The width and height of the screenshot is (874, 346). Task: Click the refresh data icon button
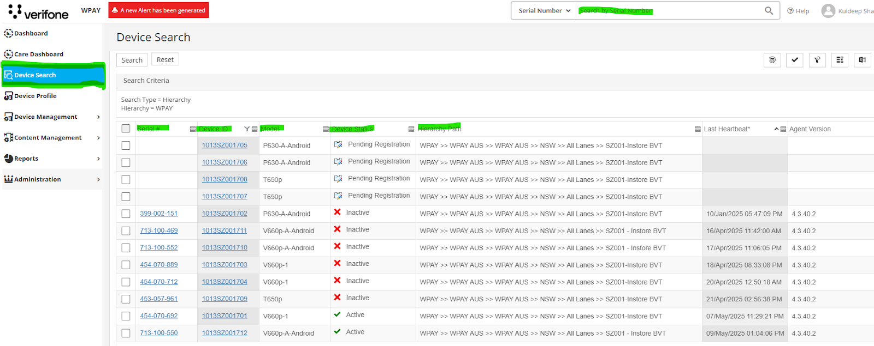pyautogui.click(x=772, y=60)
